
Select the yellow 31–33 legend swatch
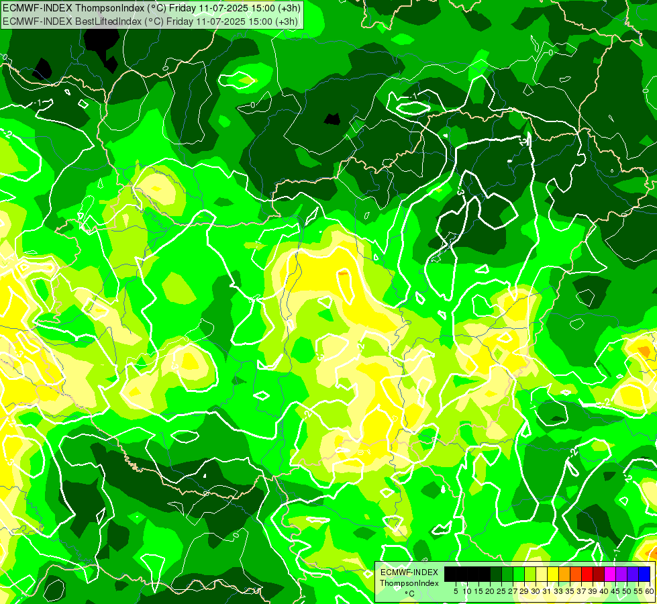[x=553, y=574]
